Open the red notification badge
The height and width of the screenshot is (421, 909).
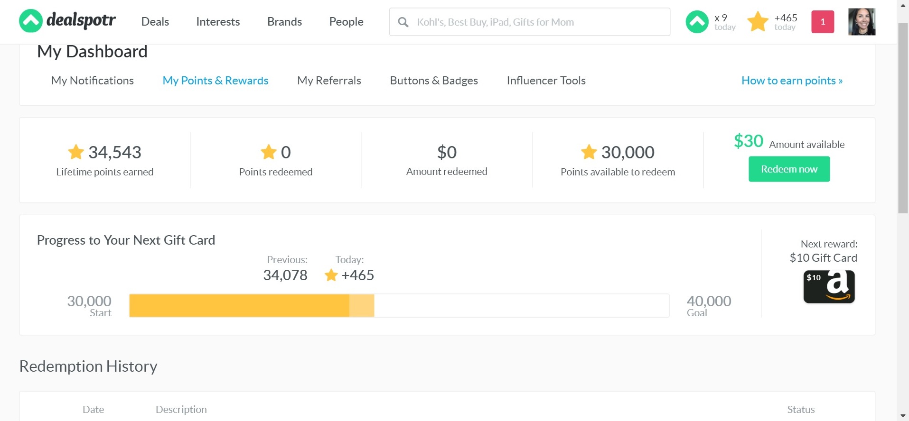[822, 22]
